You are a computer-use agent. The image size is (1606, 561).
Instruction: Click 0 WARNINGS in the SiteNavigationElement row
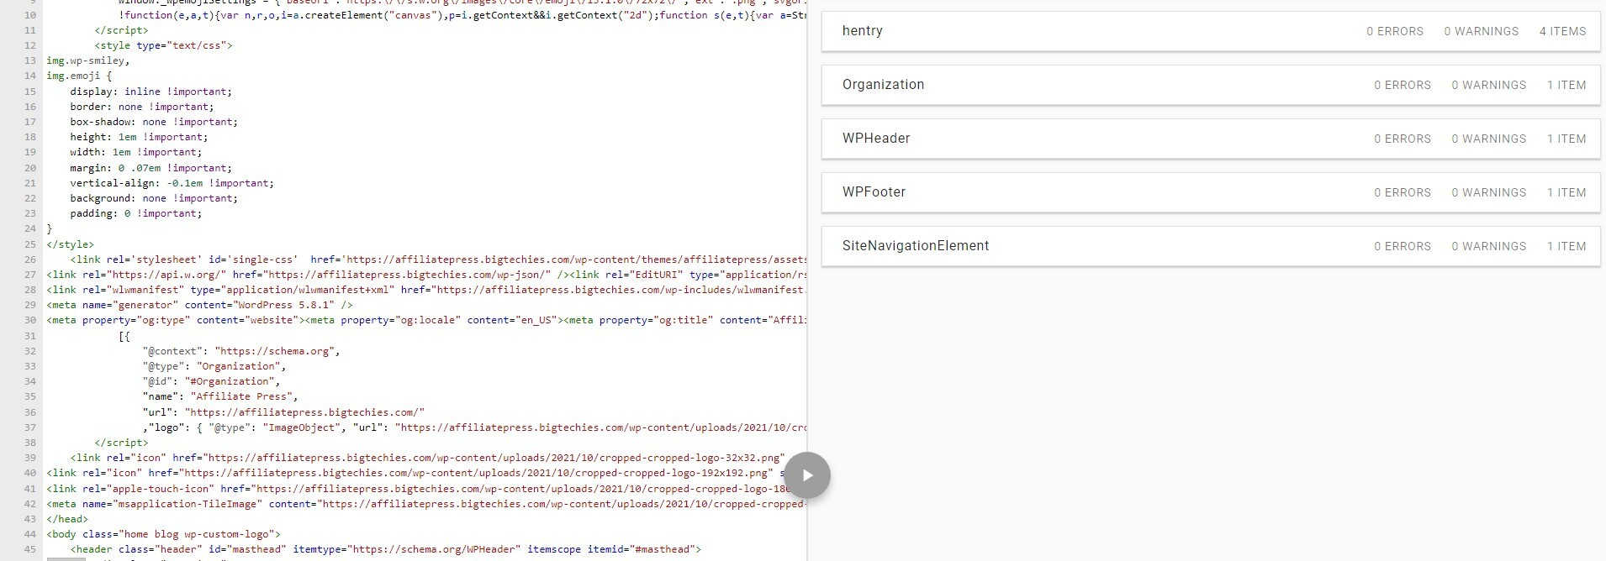pos(1488,246)
